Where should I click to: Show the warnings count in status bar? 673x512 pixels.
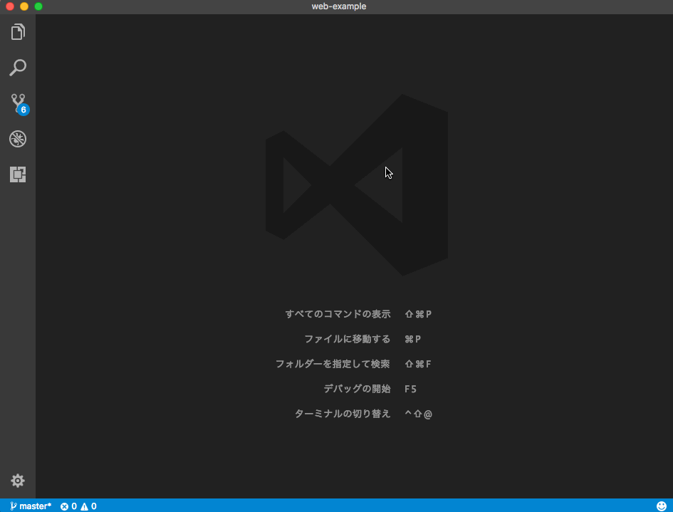[88, 506]
